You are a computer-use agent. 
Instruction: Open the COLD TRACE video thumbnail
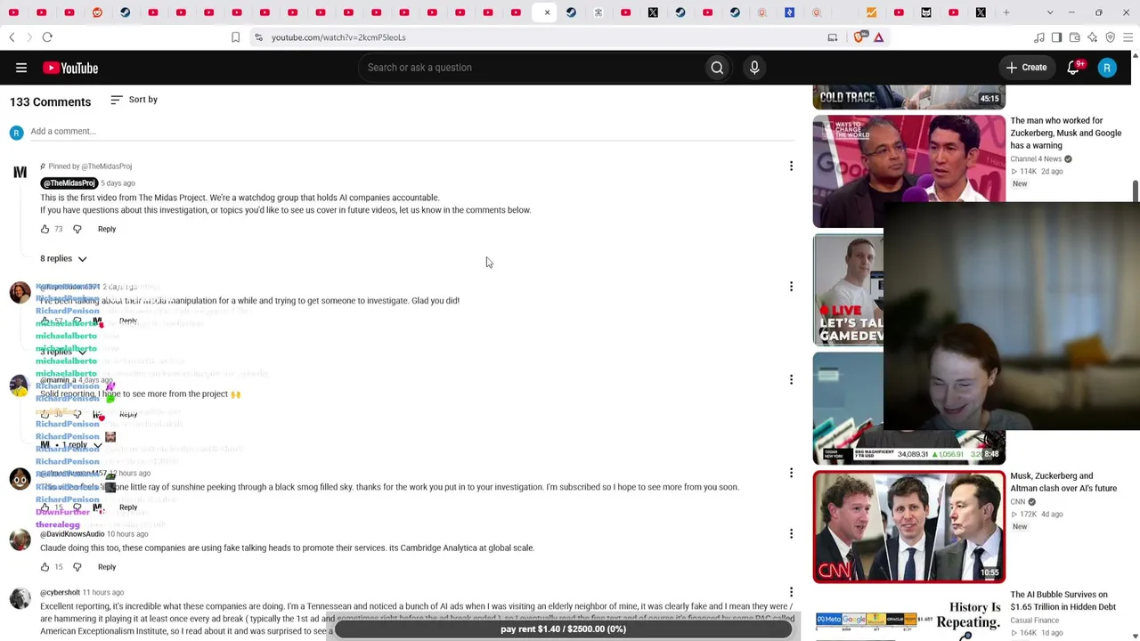pyautogui.click(x=908, y=96)
